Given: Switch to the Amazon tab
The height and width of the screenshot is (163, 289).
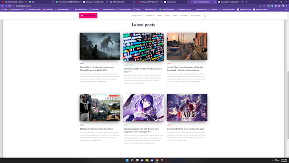Looking at the screenshot, I should point(176,2).
